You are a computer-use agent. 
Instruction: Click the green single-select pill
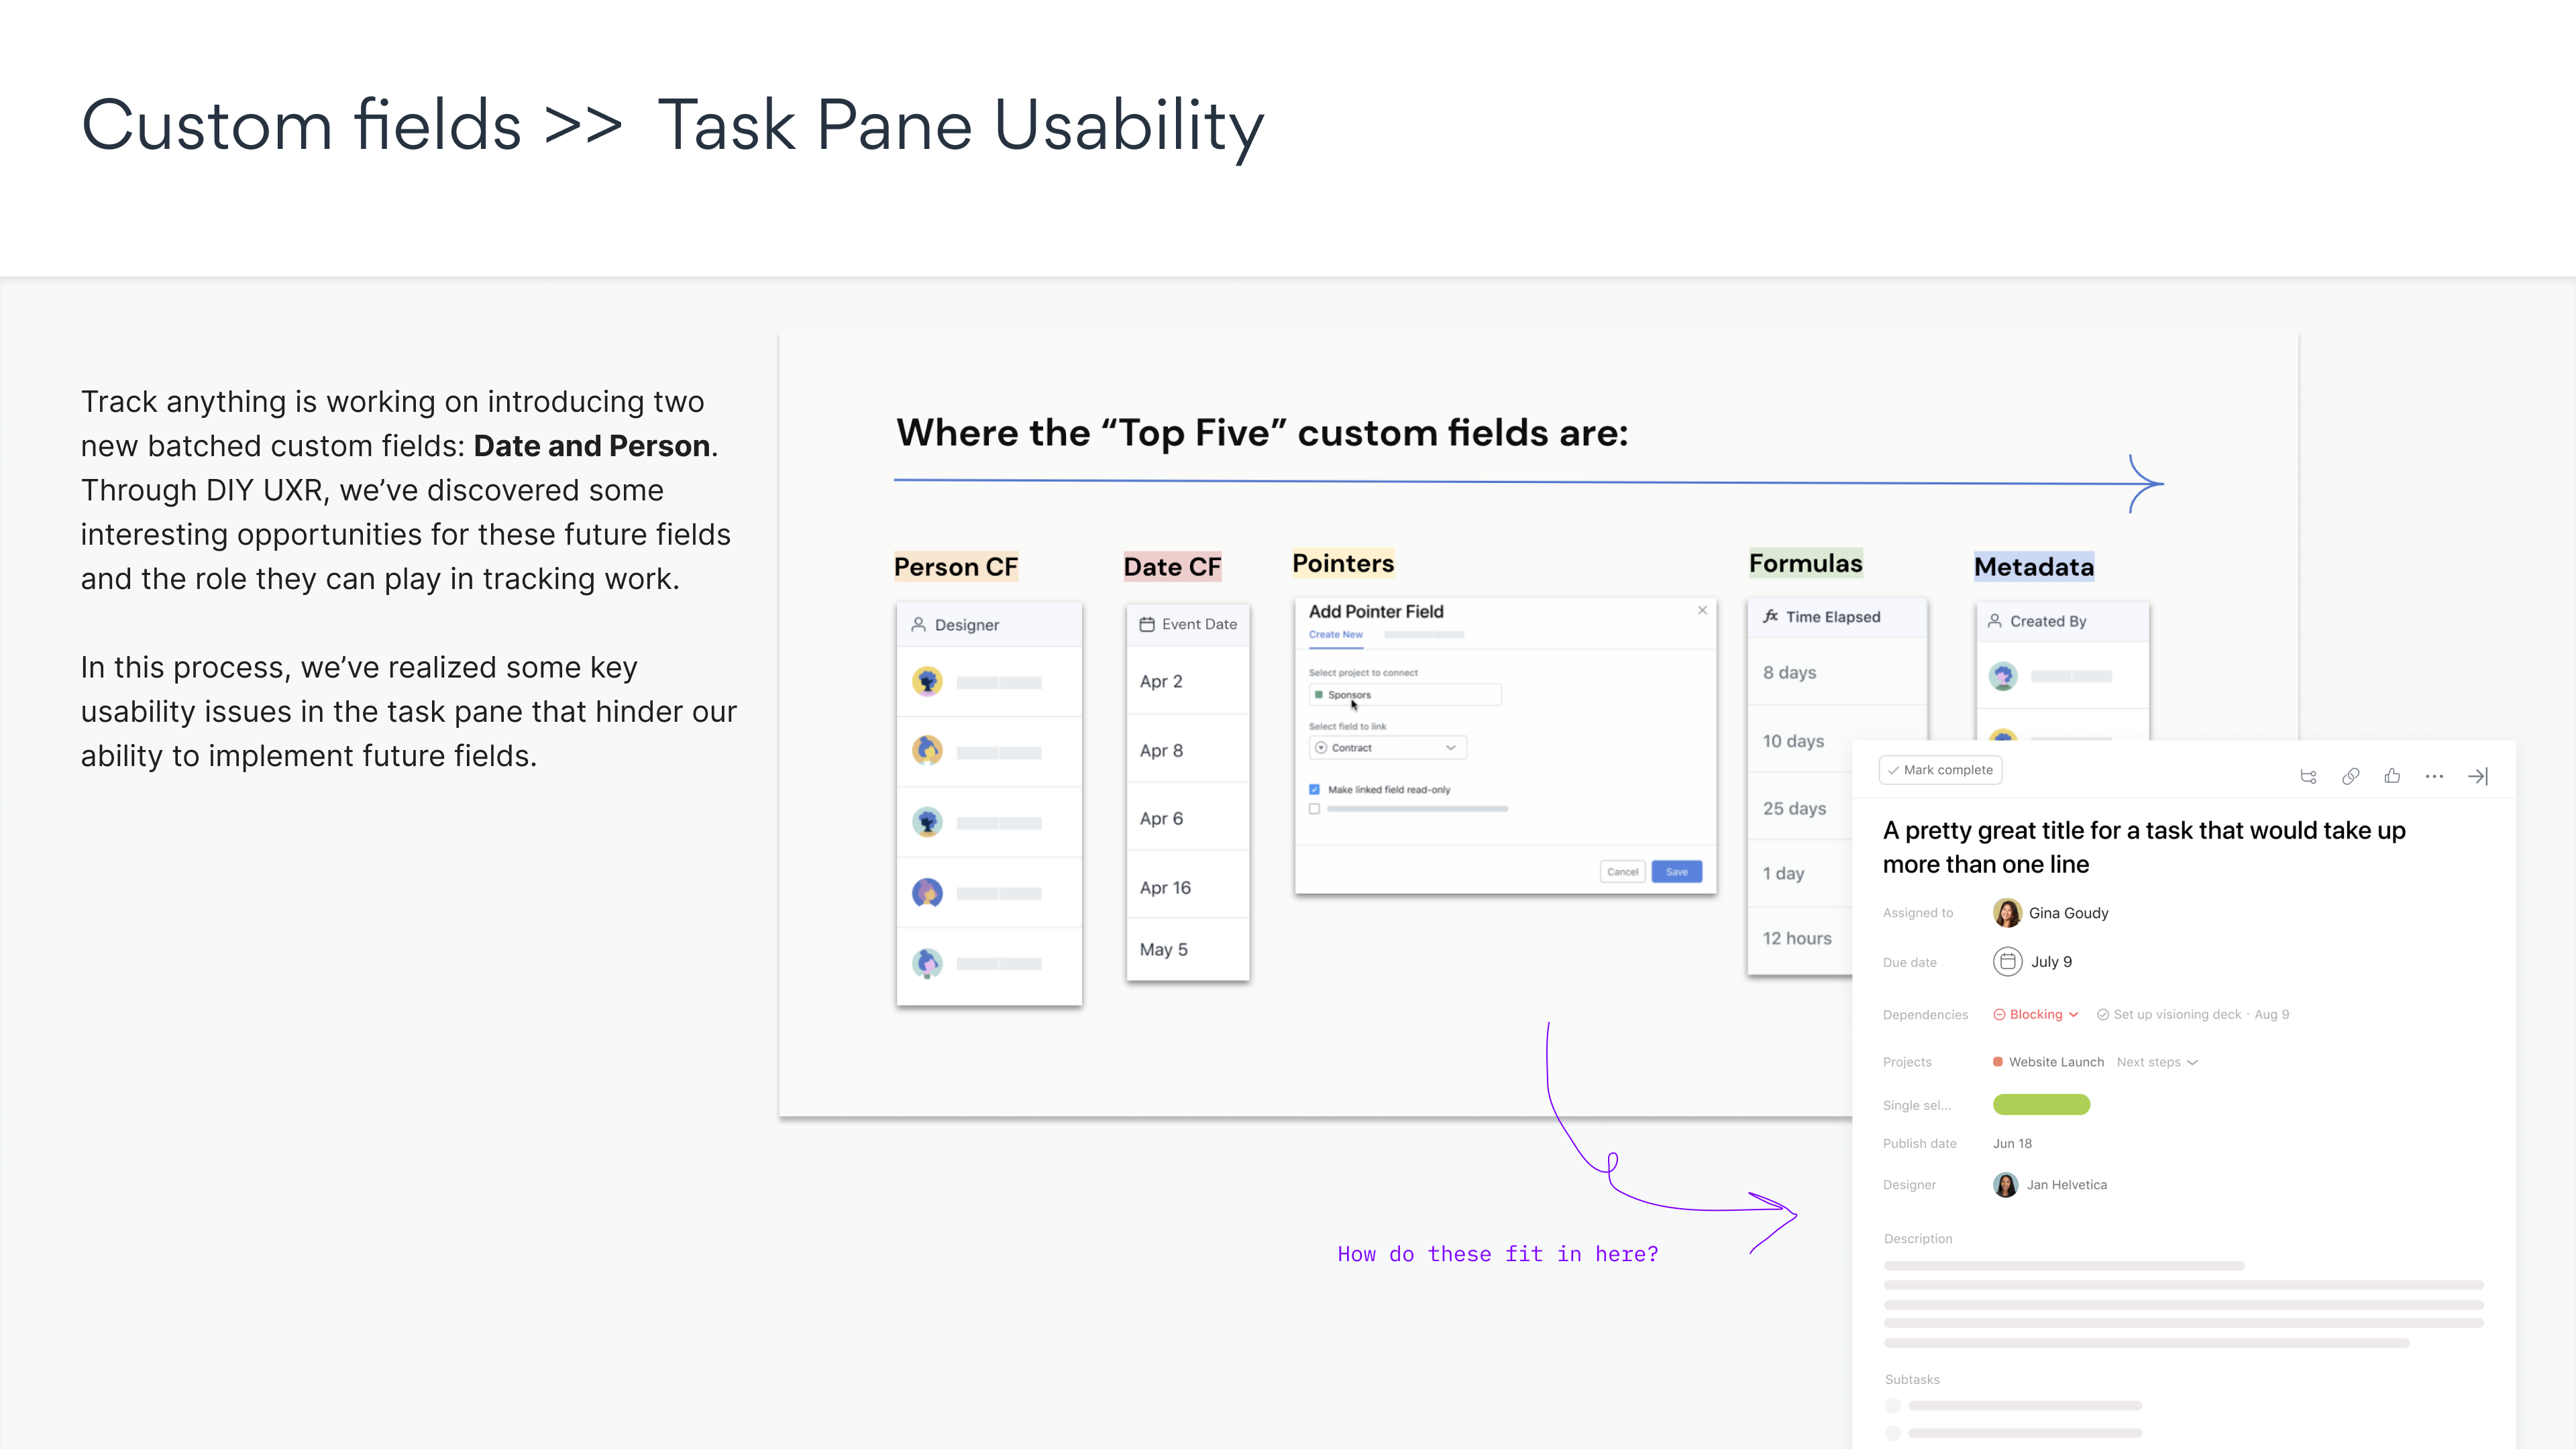pyautogui.click(x=2041, y=1104)
